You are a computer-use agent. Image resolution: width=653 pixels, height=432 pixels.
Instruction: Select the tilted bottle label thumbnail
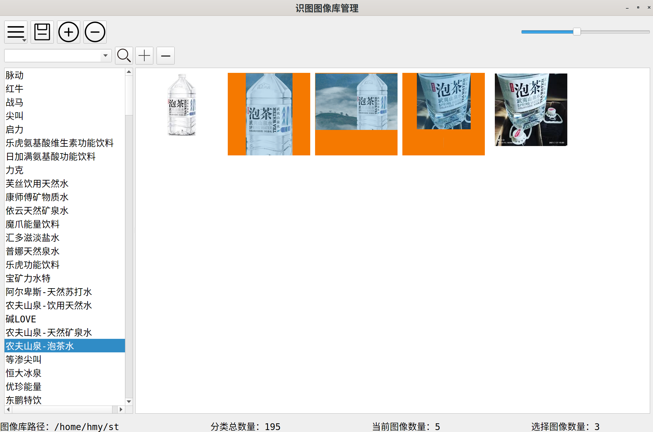(444, 114)
